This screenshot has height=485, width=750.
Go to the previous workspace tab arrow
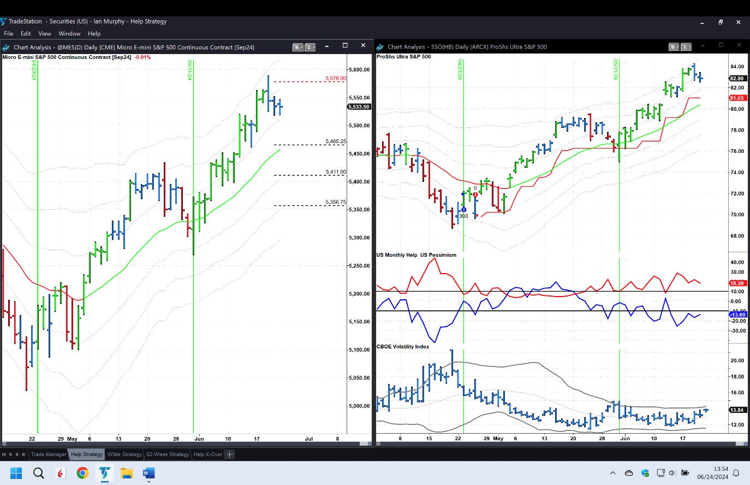(10, 454)
